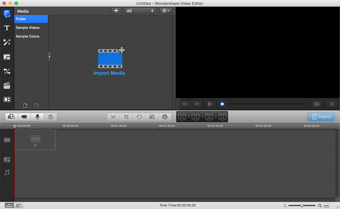Click the video track icon
The height and width of the screenshot is (209, 340).
(x=7, y=140)
